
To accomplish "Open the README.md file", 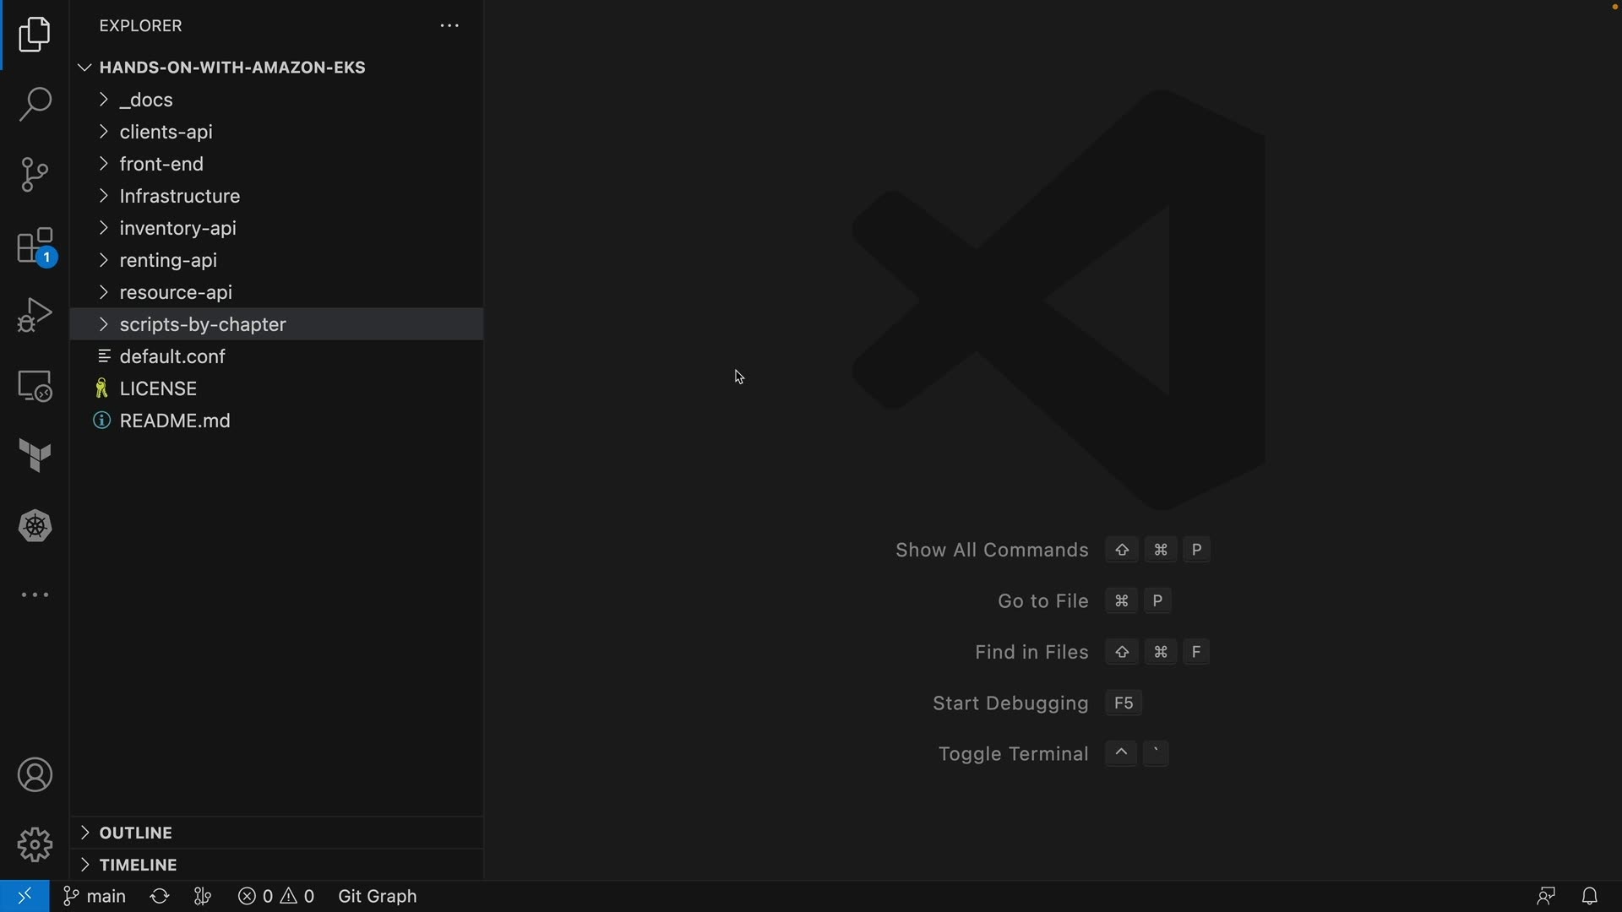I will pos(175,421).
